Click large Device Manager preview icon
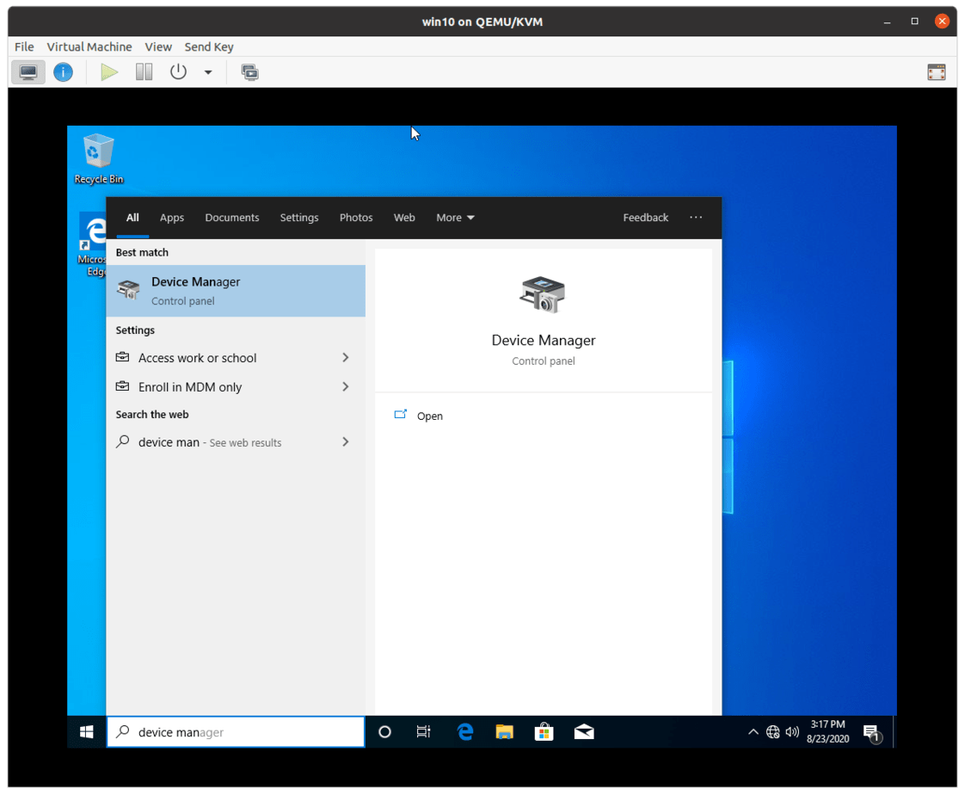This screenshot has height=795, width=965. pos(542,294)
